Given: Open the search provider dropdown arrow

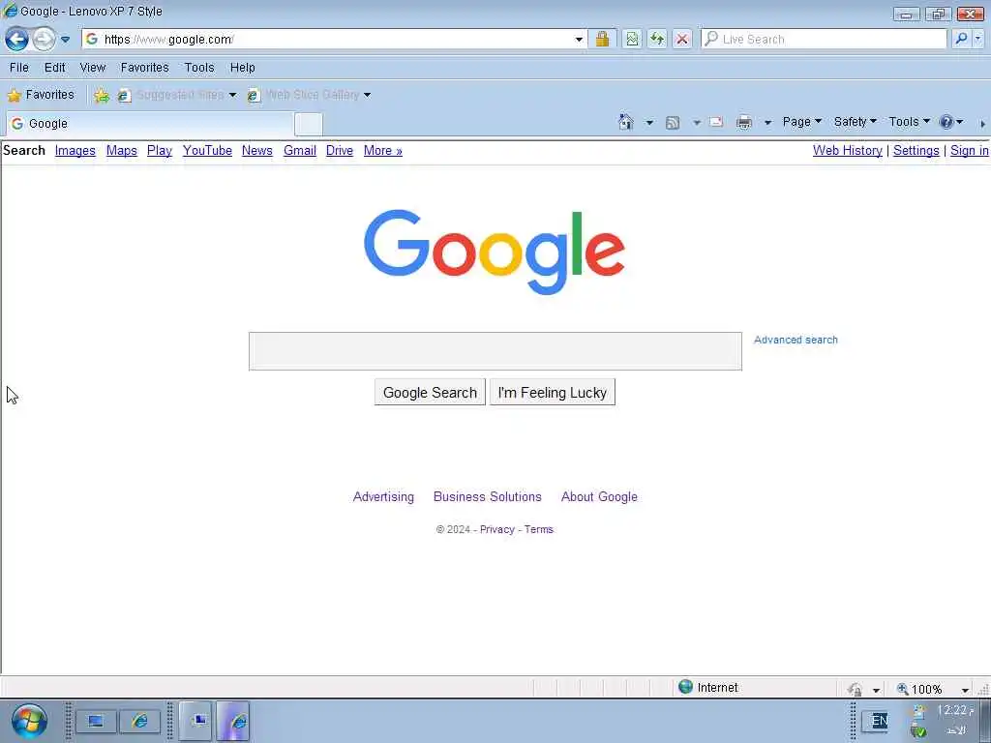Looking at the screenshot, I should (x=978, y=39).
